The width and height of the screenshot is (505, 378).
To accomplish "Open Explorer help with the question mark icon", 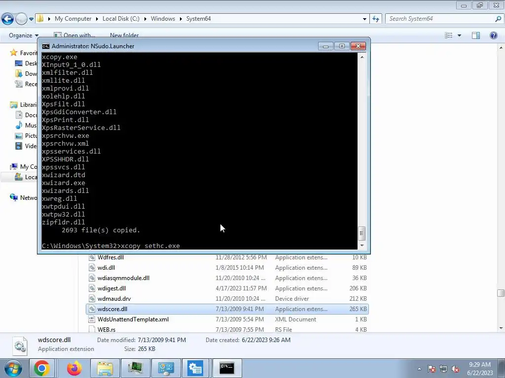I will (493, 35).
